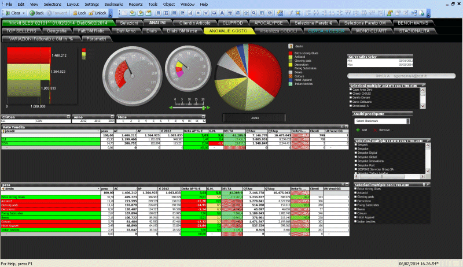Image resolution: width=463 pixels, height=267 pixels.
Task: Click the Clear selections icon
Action: (x=8, y=13)
